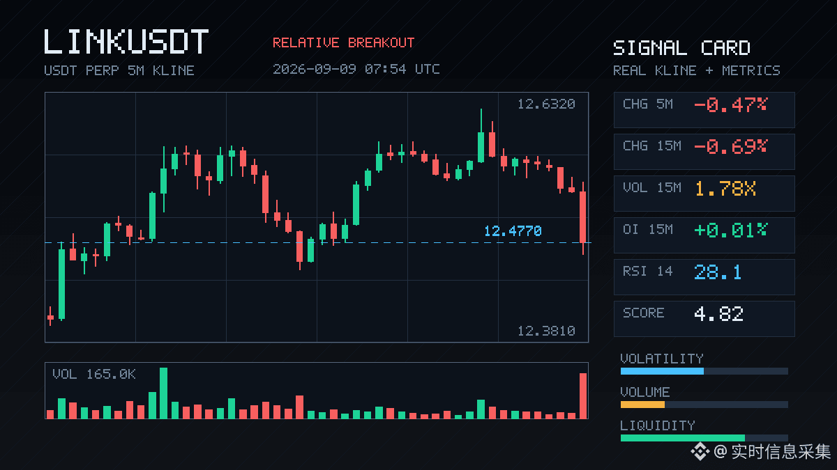Click the green LIQUIDITY progress bar

click(x=683, y=438)
